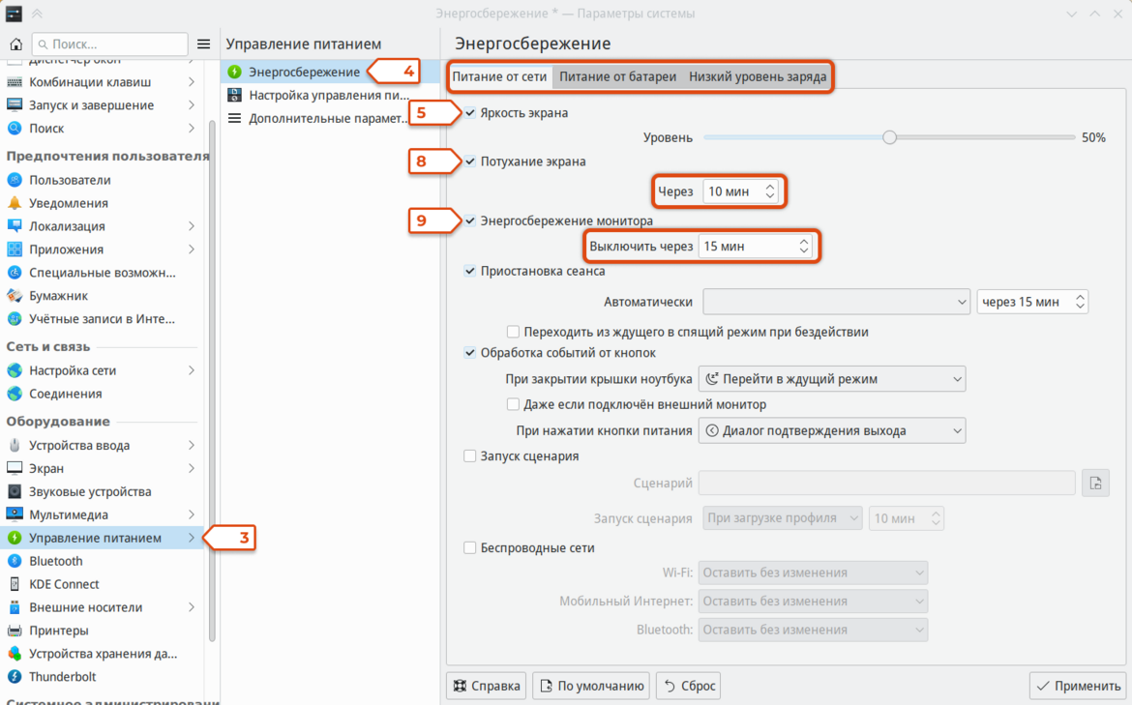Image resolution: width=1132 pixels, height=705 pixels.
Task: Open the При нажатии кнопки питания dropdown
Action: [x=832, y=430]
